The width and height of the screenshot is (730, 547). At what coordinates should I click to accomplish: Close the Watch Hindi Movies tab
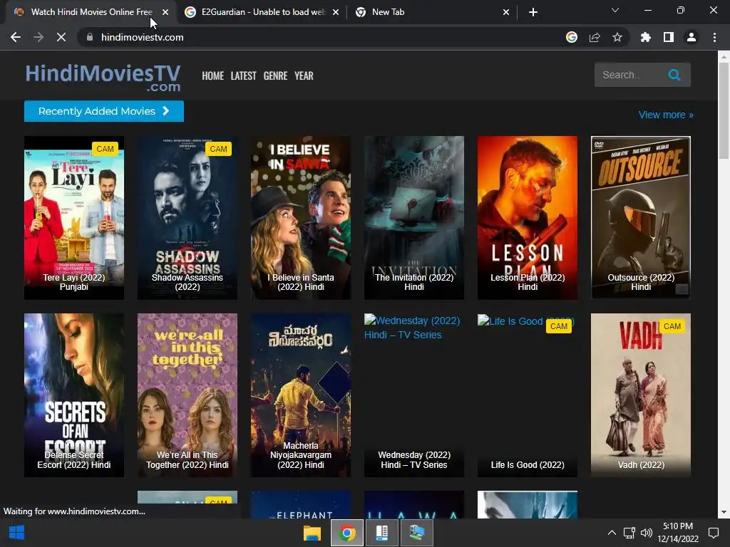pyautogui.click(x=165, y=13)
